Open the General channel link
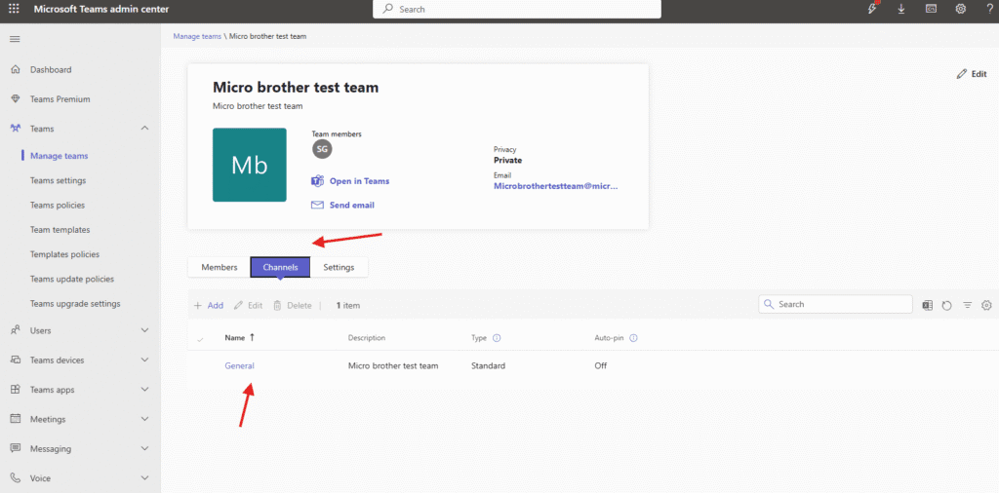The image size is (999, 493). [x=239, y=366]
